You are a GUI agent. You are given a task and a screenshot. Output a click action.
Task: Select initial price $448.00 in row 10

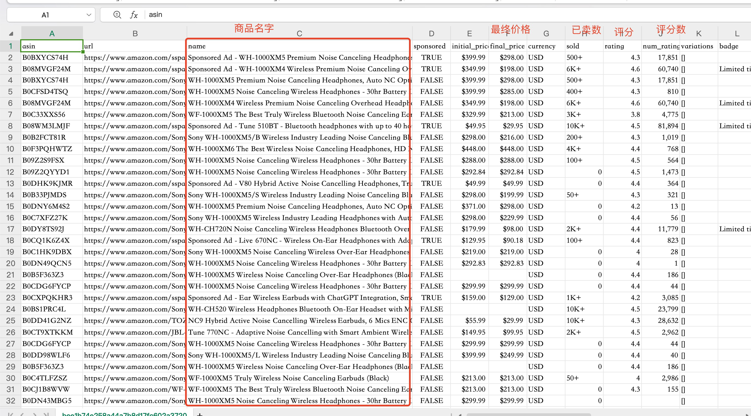[x=469, y=149]
